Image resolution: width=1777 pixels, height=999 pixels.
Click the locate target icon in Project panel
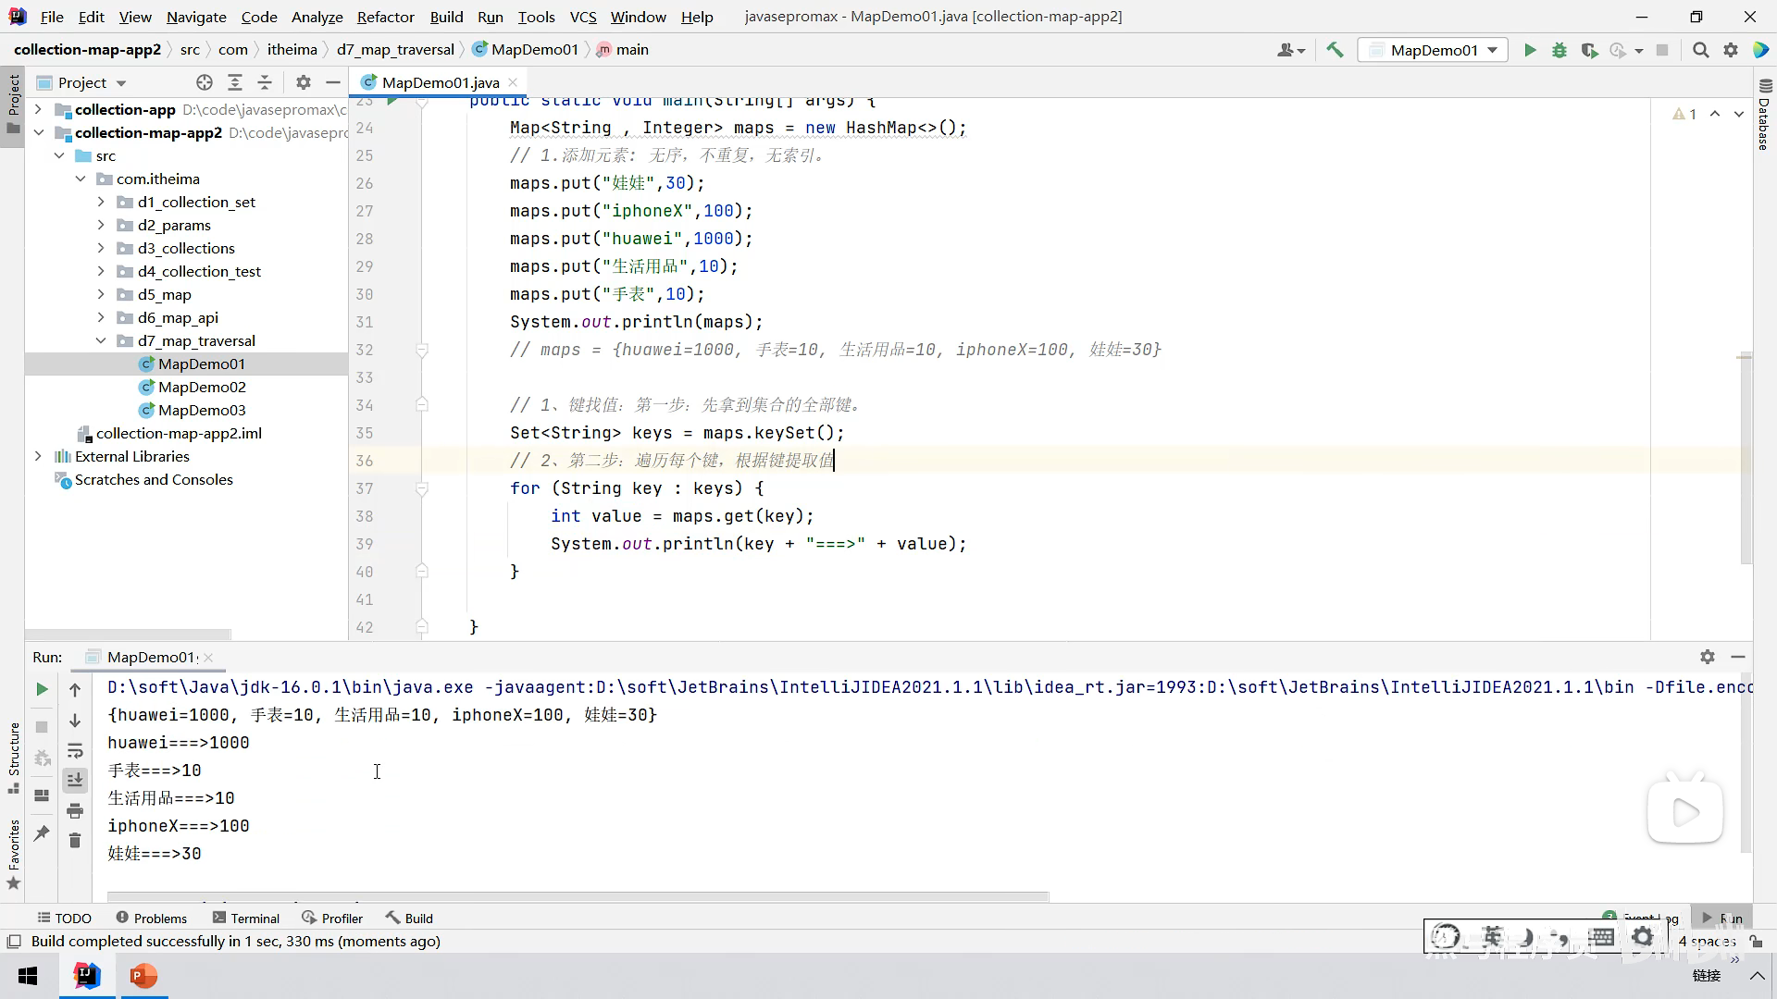pos(205,82)
